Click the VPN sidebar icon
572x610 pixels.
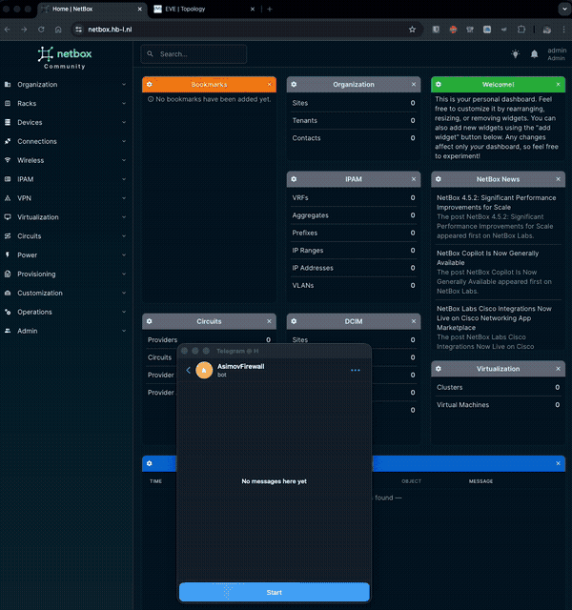tap(8, 198)
